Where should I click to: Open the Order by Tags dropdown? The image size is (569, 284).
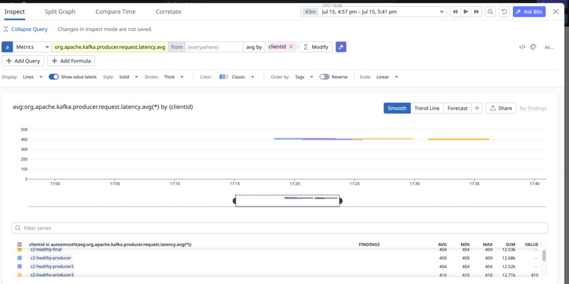[x=303, y=77]
